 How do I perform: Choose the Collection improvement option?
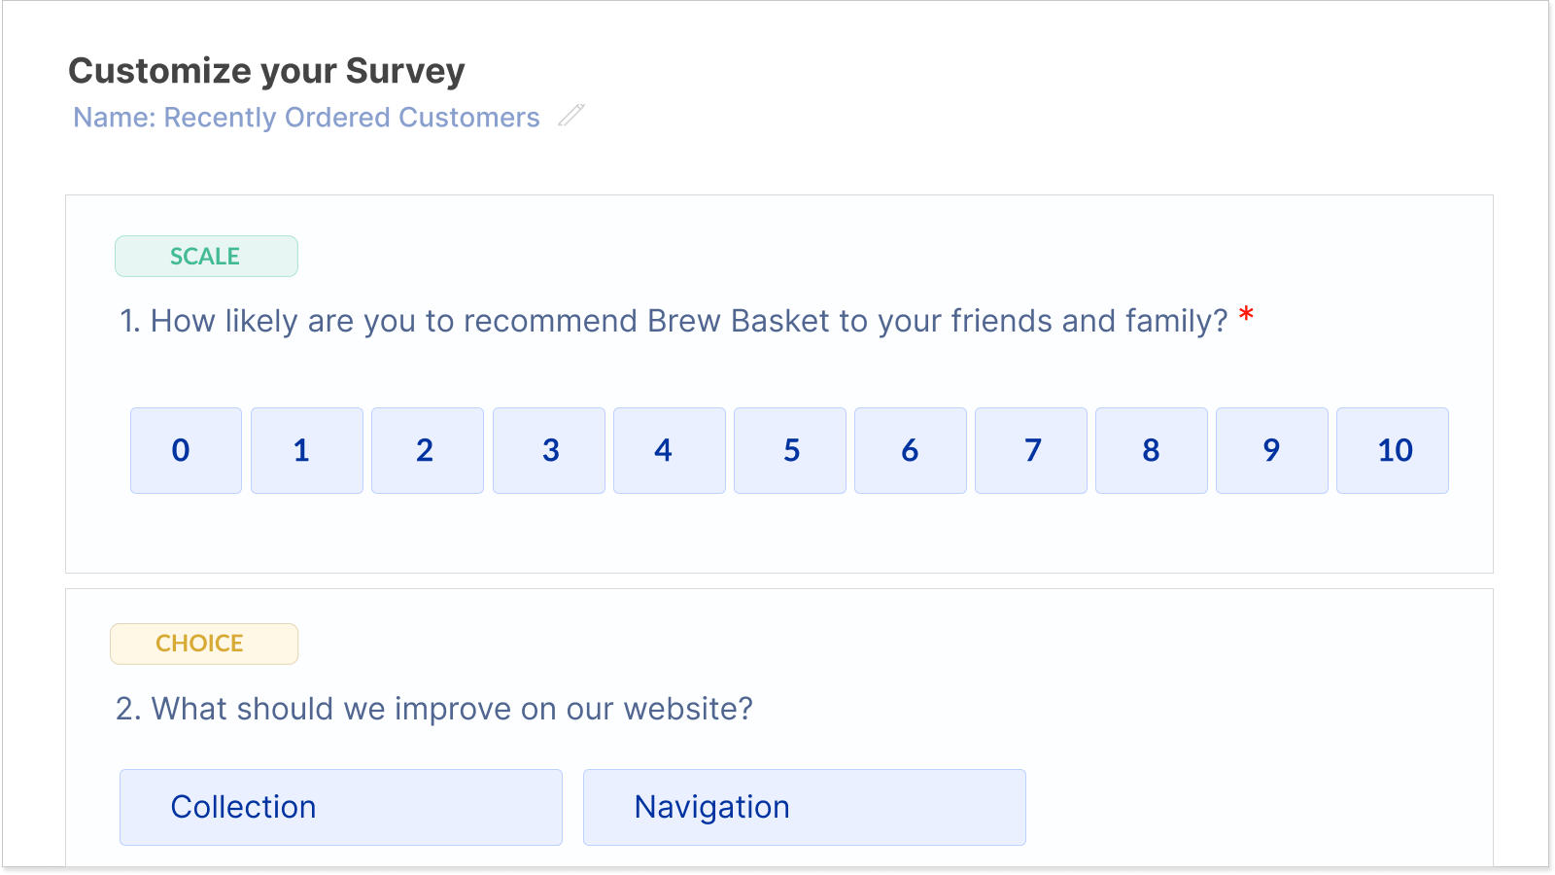[340, 806]
